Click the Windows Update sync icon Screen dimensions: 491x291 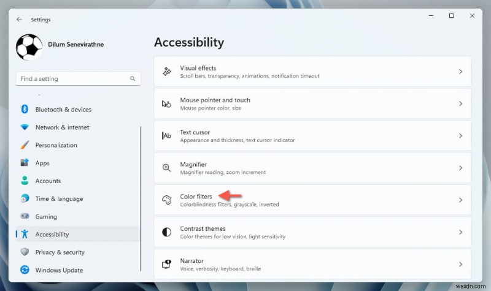click(25, 270)
